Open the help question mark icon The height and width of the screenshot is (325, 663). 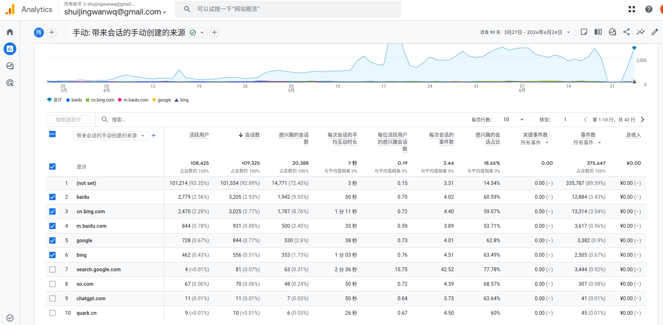[649, 9]
